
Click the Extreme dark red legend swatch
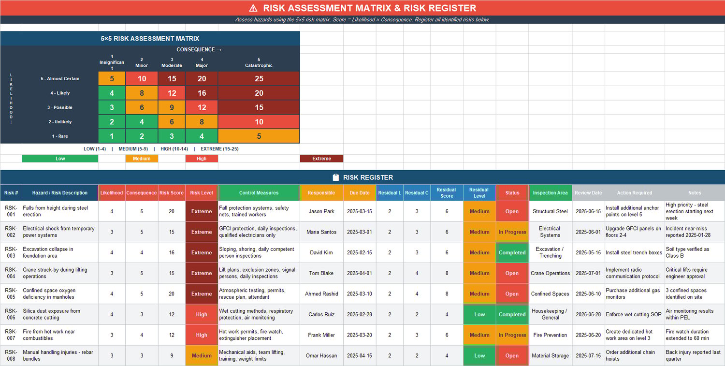click(x=321, y=158)
